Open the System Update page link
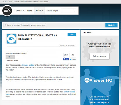Image resolution: width=121 pixels, height=105 pixels. (x=69, y=92)
